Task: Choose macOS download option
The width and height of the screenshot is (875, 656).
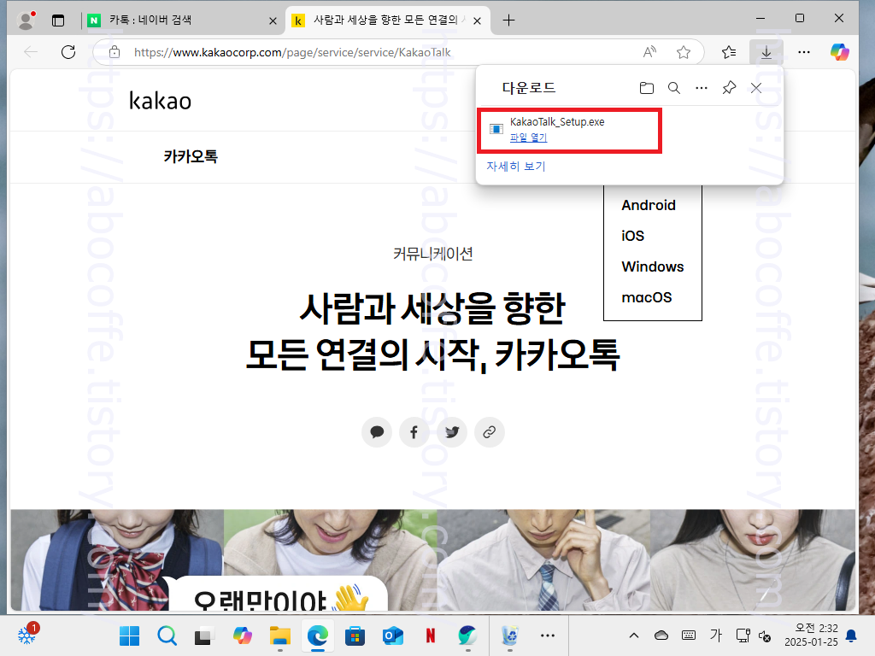Action: tap(647, 297)
